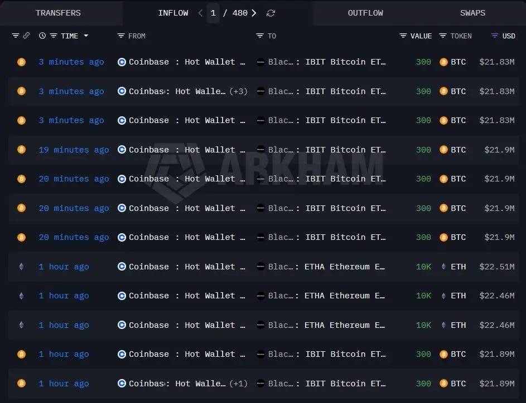Open the VALUE column filter
The height and width of the screenshot is (403, 526).
(x=403, y=36)
